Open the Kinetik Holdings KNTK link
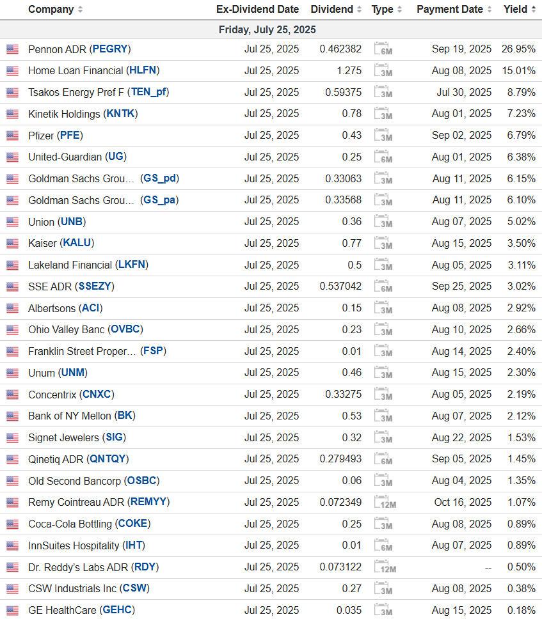542x619 pixels. pyautogui.click(x=122, y=114)
